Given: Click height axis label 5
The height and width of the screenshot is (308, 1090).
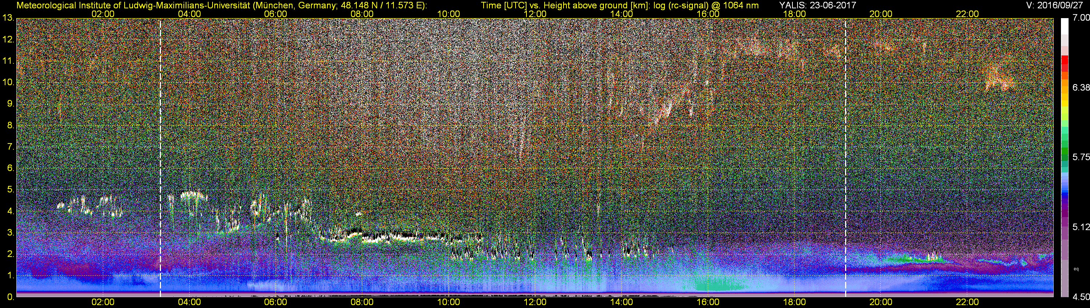Looking at the screenshot, I should tap(10, 190).
